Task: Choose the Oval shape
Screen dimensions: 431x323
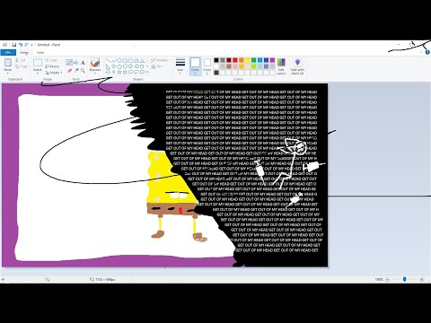Action: (119, 60)
